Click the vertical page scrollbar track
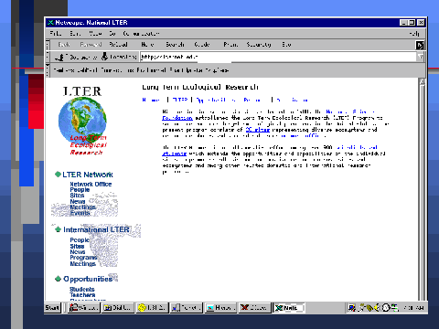This screenshot has height=329, width=439. click(x=422, y=192)
